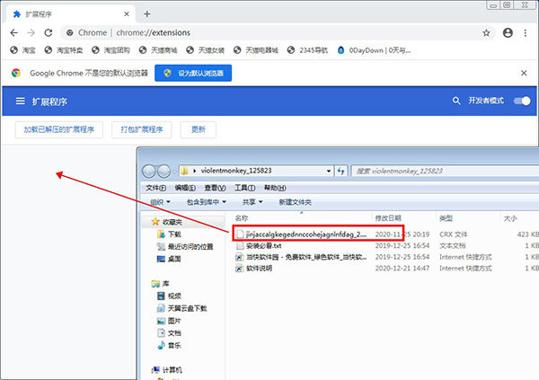Reload the extensions page
Screen dimensions: 539x380
[49, 32]
